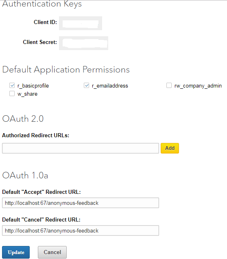This screenshot has height=259, width=227.
Task: Click the gray Cancel button
Action: click(52, 252)
